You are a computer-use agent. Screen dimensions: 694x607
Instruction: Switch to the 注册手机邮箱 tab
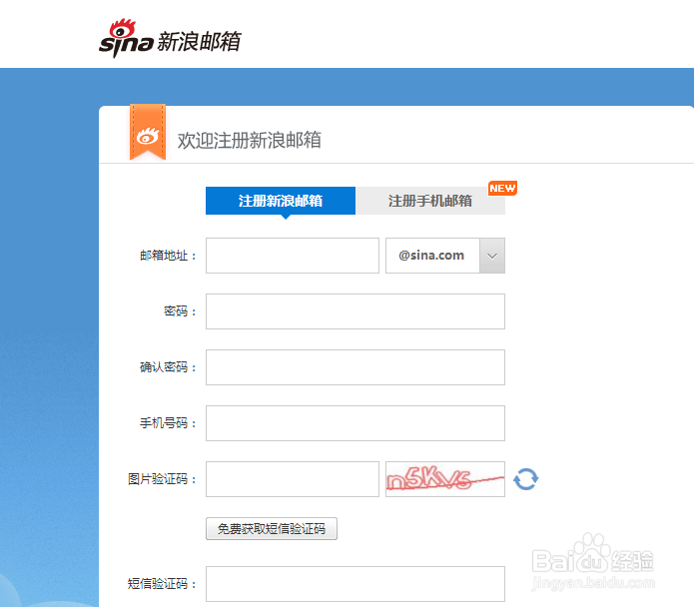pos(430,201)
